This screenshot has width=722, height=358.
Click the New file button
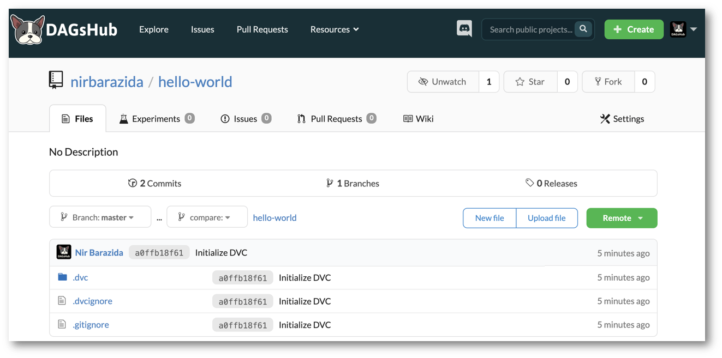pos(490,218)
